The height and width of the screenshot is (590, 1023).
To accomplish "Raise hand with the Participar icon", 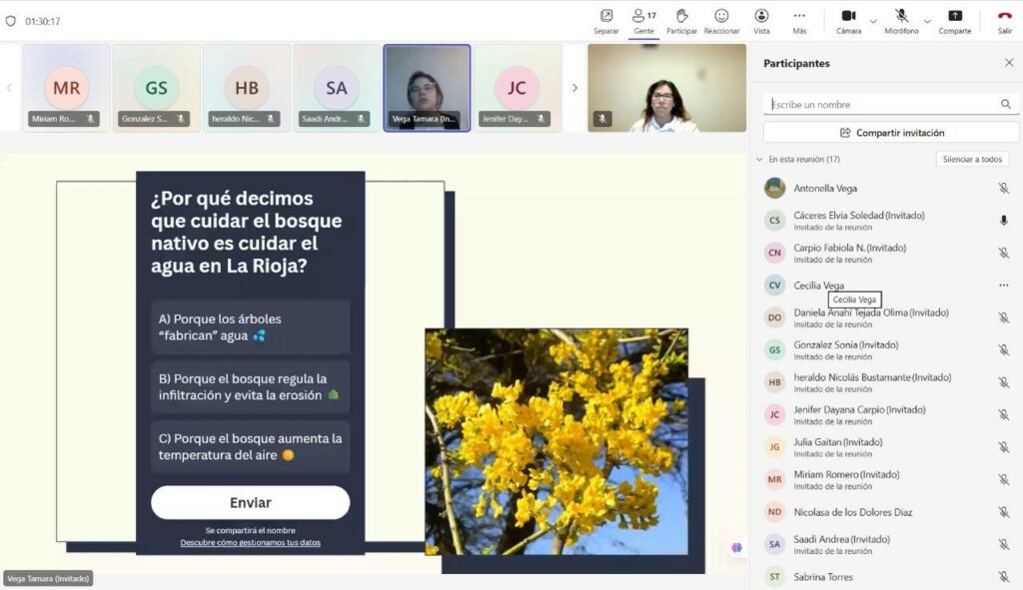I will (x=681, y=17).
